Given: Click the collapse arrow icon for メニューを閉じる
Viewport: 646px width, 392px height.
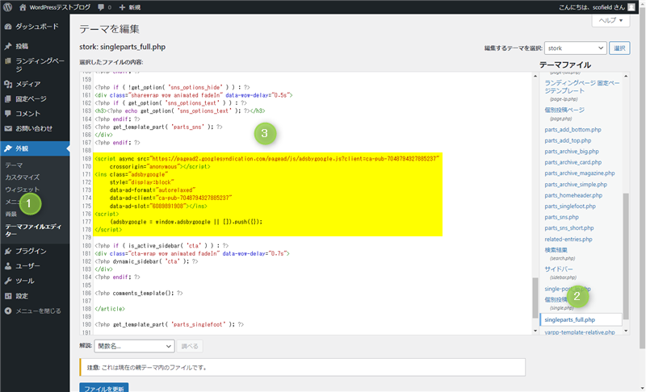Looking at the screenshot, I should click(8, 311).
